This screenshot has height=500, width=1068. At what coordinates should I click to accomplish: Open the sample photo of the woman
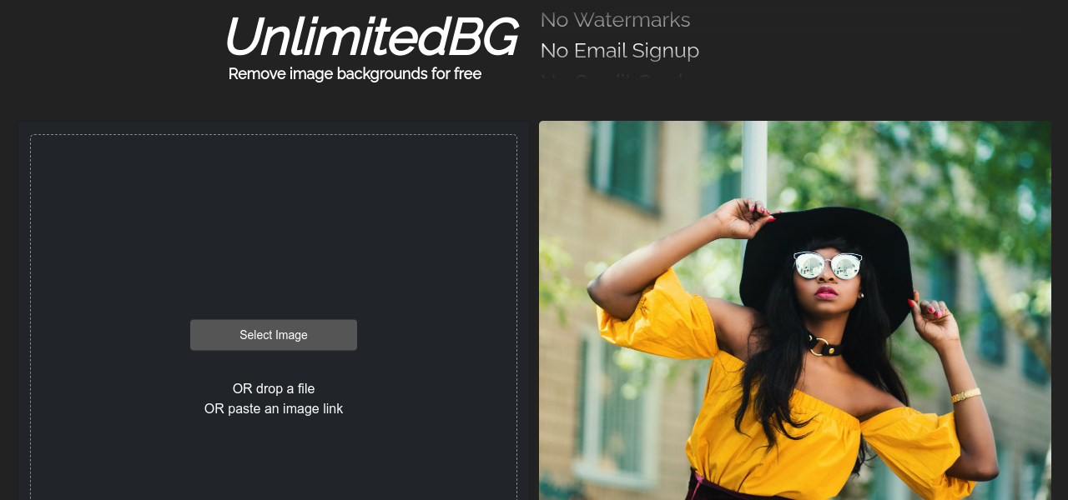click(795, 310)
